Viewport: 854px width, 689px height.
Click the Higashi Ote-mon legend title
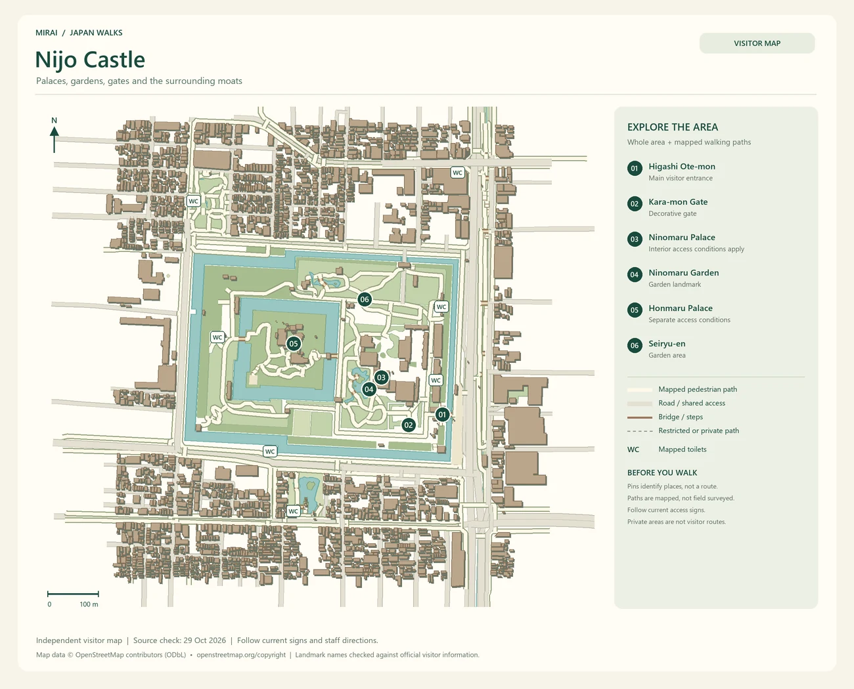click(x=682, y=167)
